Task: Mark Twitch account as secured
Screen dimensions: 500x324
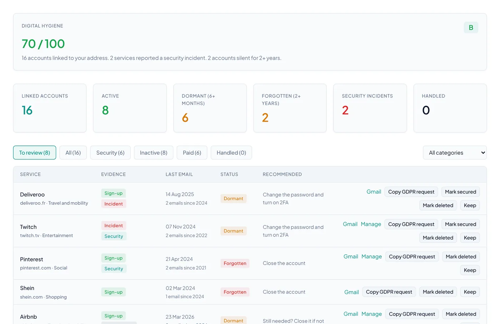Action: pyautogui.click(x=461, y=224)
